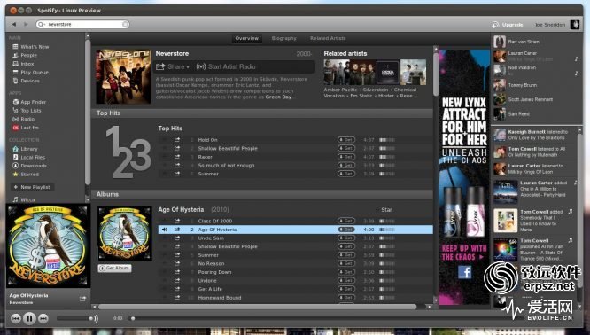The width and height of the screenshot is (590, 335).
Task: Select friend Scott James Remnant
Action: 530,100
